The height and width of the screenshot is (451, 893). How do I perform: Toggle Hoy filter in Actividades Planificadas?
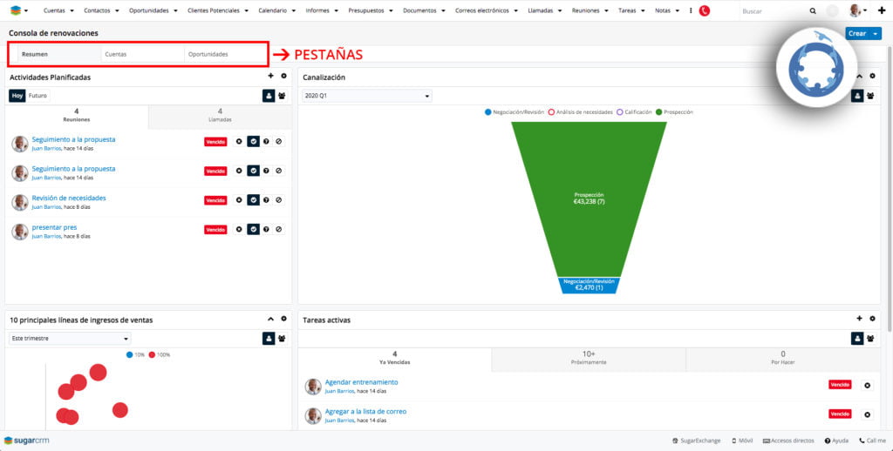[x=17, y=96]
